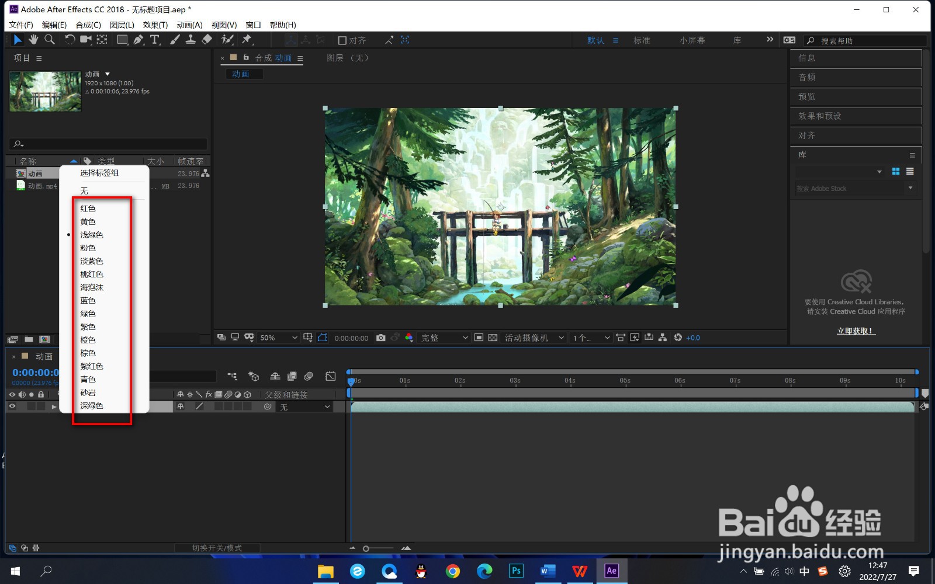Choose 海泡沫 label color
Screen dimensions: 935x584
click(92, 287)
